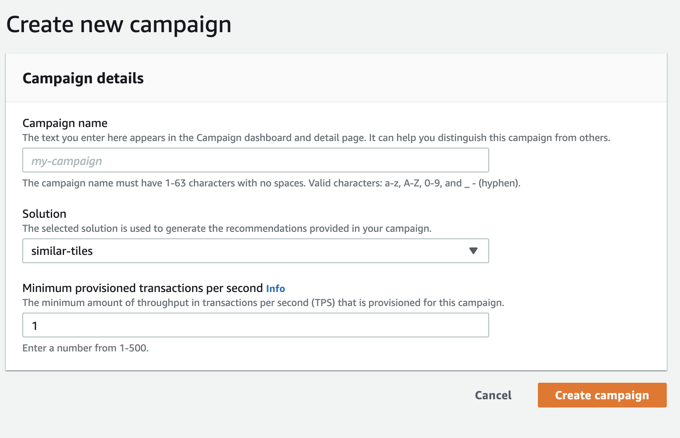Click the Campaign name input field
Screen dimensions: 680x438
click(x=255, y=160)
